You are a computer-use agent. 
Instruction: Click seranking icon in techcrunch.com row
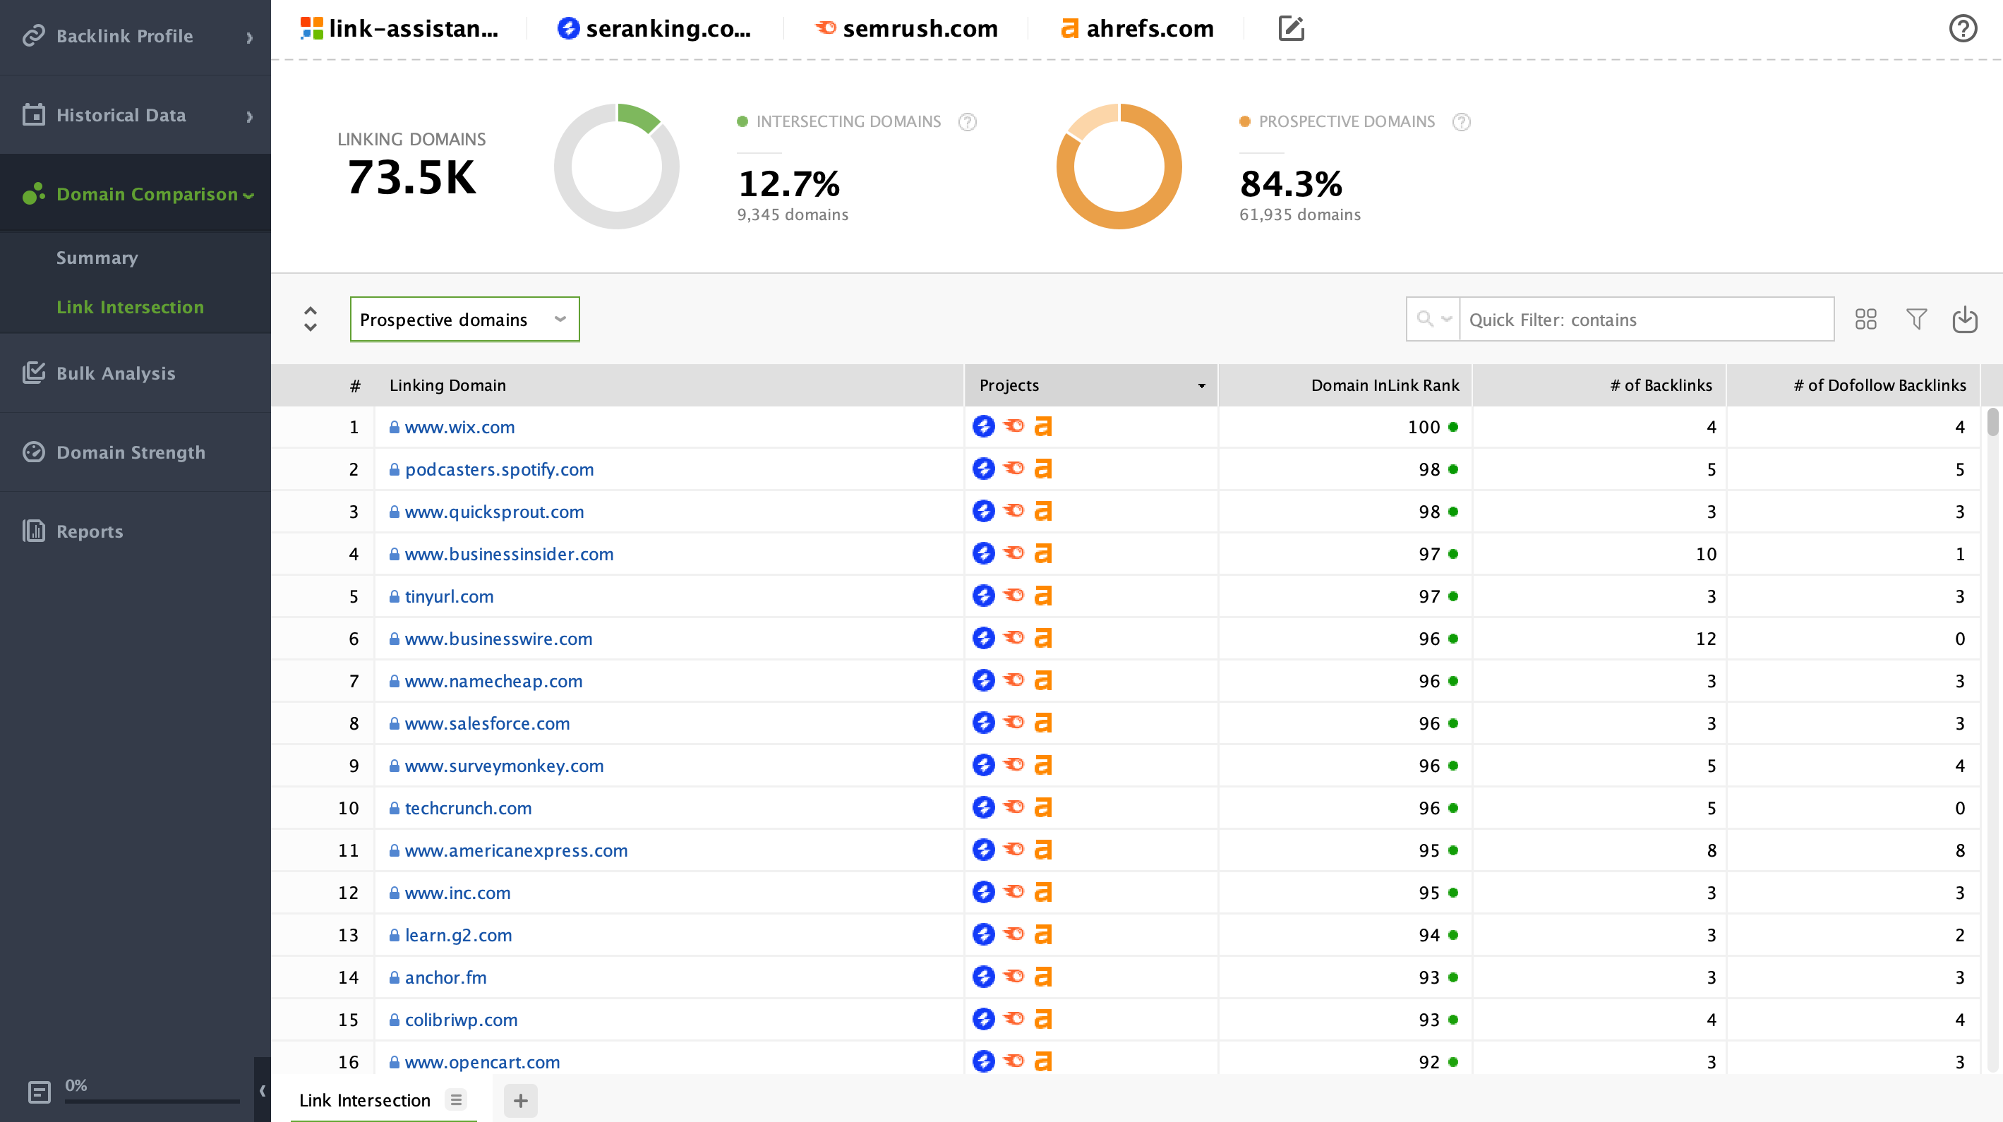coord(984,807)
